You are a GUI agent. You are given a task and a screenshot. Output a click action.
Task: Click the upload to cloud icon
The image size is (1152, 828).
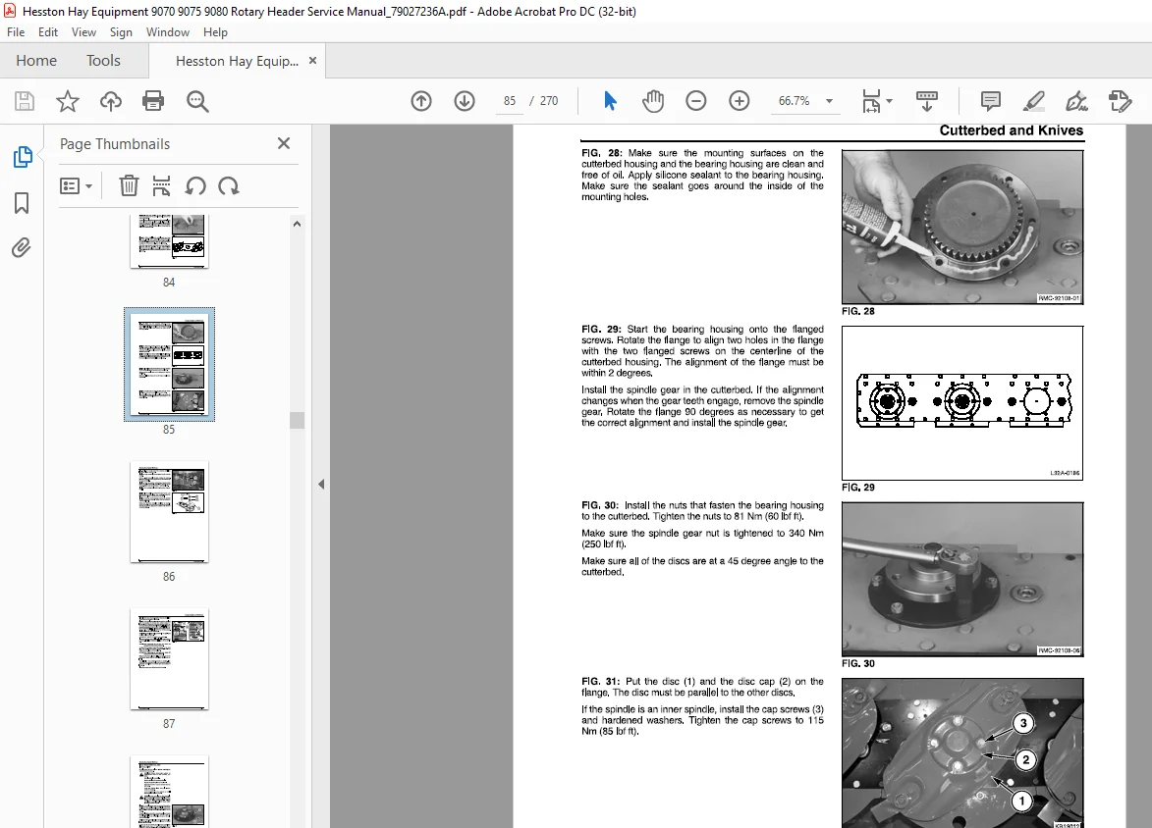tap(111, 101)
